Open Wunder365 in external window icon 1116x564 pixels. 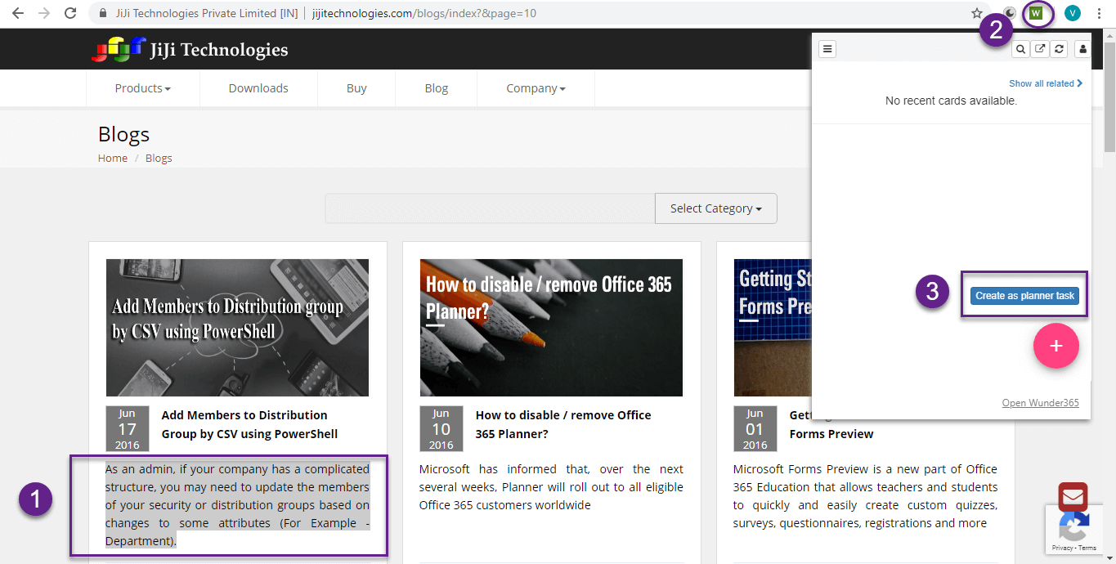point(1040,49)
